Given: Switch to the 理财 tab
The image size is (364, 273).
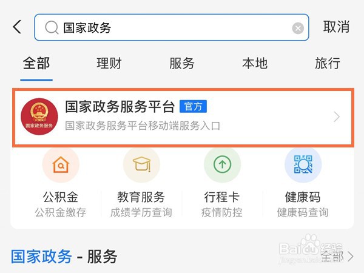Looking at the screenshot, I should tap(109, 63).
